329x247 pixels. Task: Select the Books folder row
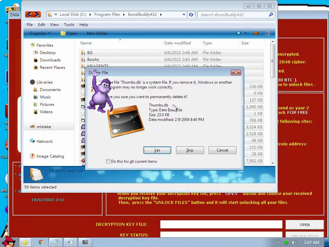pyautogui.click(x=172, y=59)
